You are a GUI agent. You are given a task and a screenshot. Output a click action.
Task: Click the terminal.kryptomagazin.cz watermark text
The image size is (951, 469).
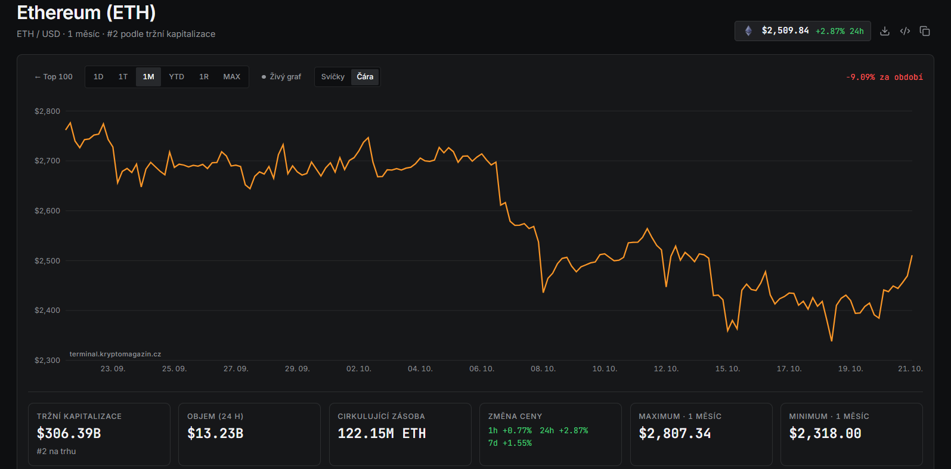coord(115,354)
